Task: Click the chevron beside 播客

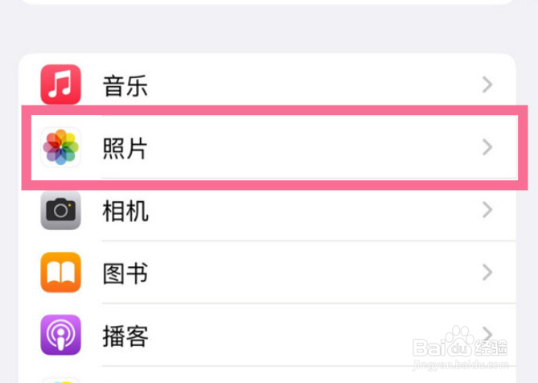Action: [487, 334]
